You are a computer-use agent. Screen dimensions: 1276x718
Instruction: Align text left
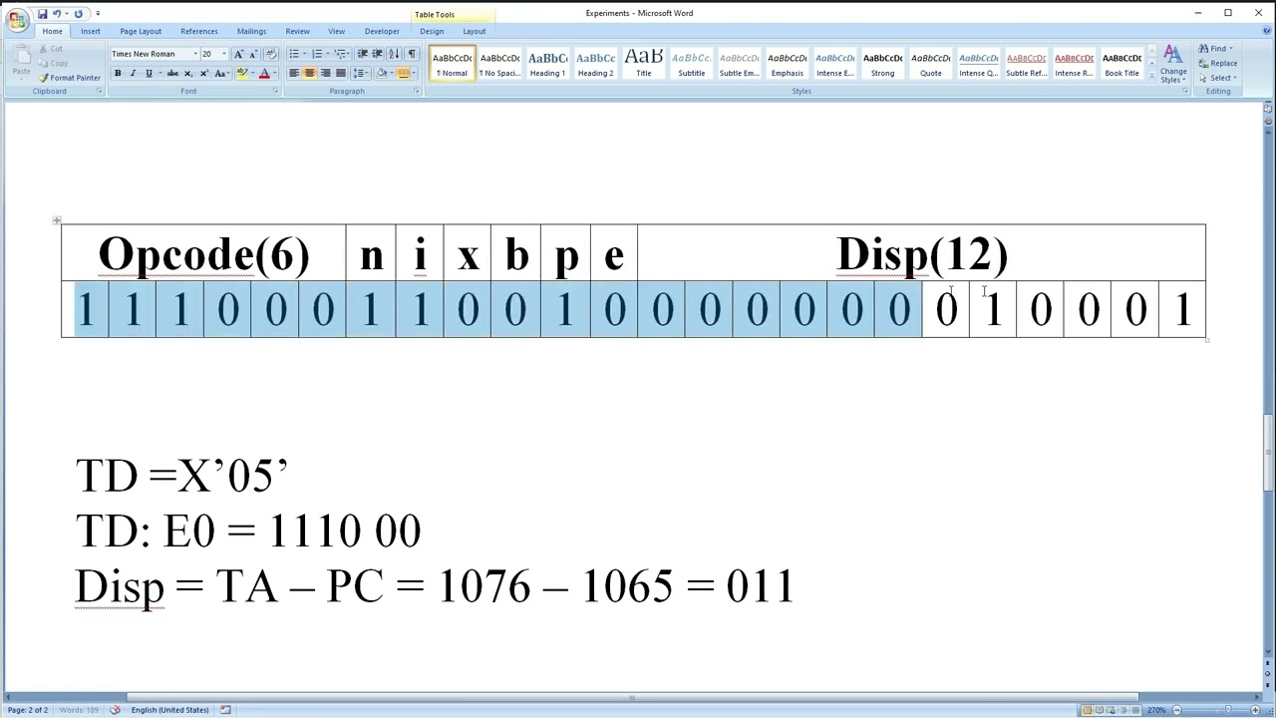pyautogui.click(x=294, y=74)
